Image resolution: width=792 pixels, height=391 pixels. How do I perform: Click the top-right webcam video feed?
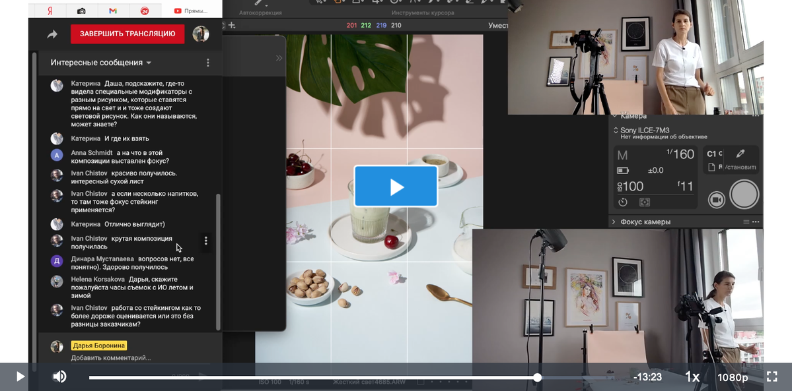pos(635,57)
